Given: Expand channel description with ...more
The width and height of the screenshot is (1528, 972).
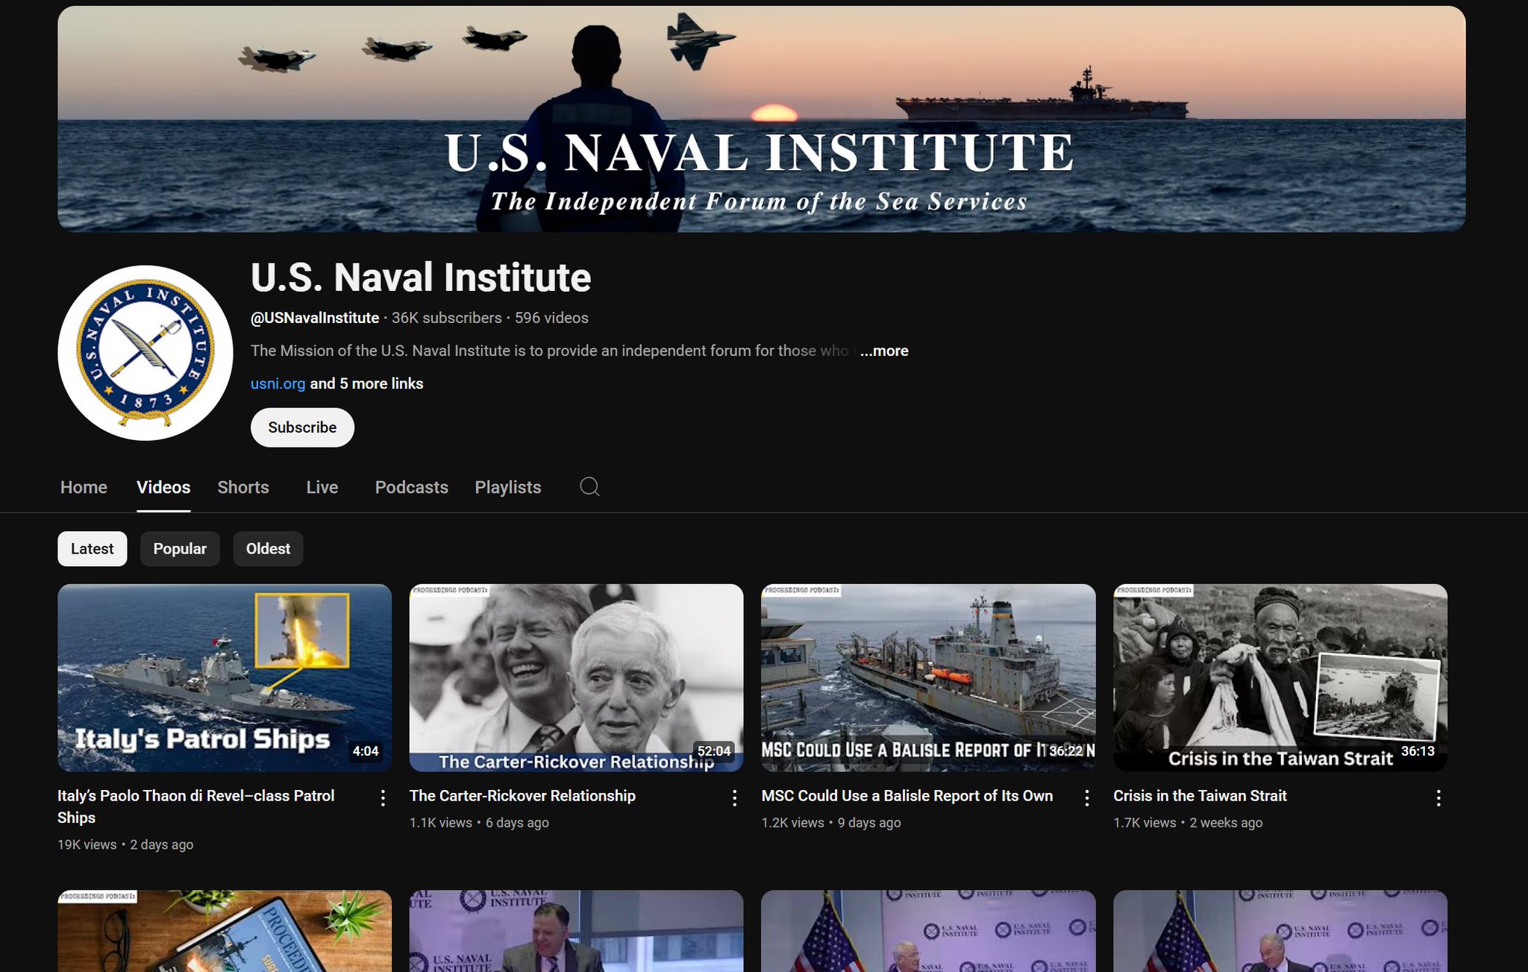Looking at the screenshot, I should [884, 351].
